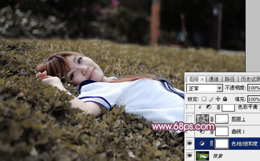
Task: Hide the 色相/饱和度 layer via eye icon
Action: [x=189, y=143]
